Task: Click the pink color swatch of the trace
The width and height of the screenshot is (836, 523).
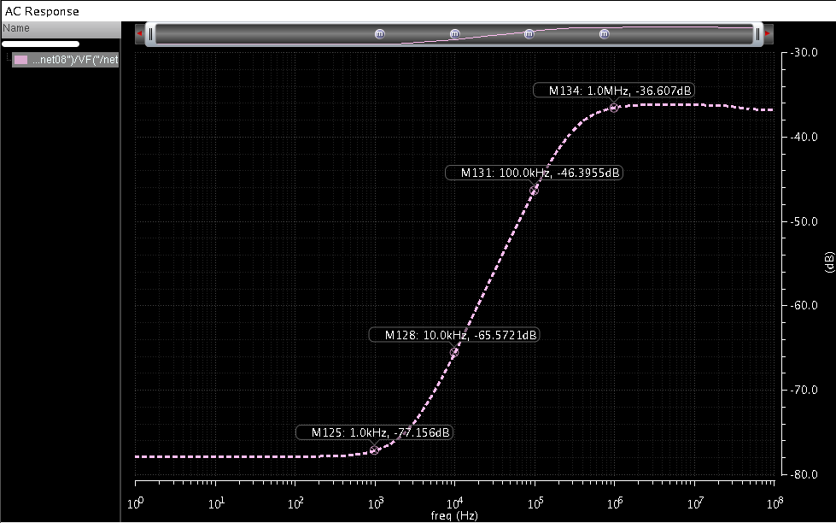Action: point(20,60)
